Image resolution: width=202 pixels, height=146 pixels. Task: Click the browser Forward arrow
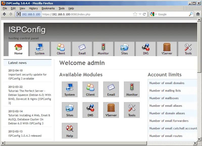[11, 14]
